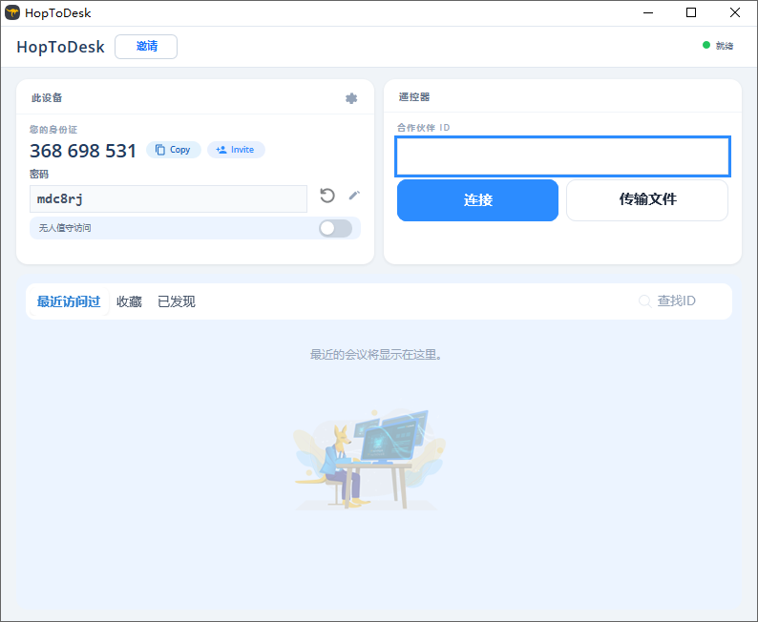Click the Invite button next to the ID
Screen dimensions: 758x622
point(236,150)
